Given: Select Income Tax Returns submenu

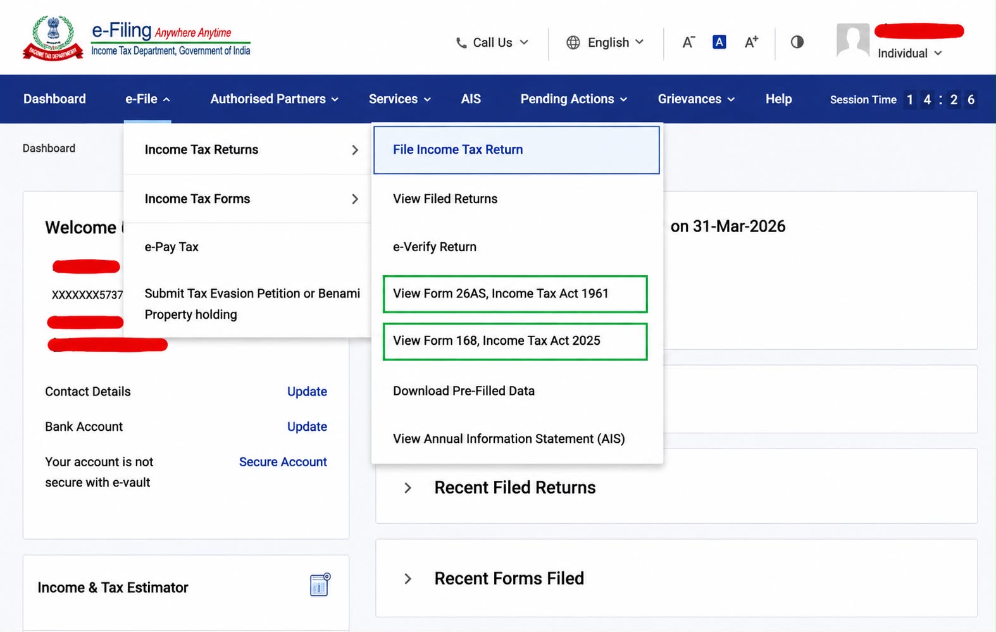Looking at the screenshot, I should 247,149.
